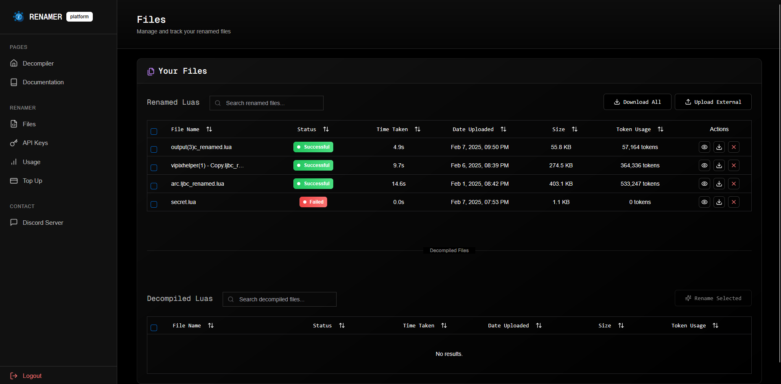View the failed secret.lua file
781x384 pixels.
tap(704, 202)
